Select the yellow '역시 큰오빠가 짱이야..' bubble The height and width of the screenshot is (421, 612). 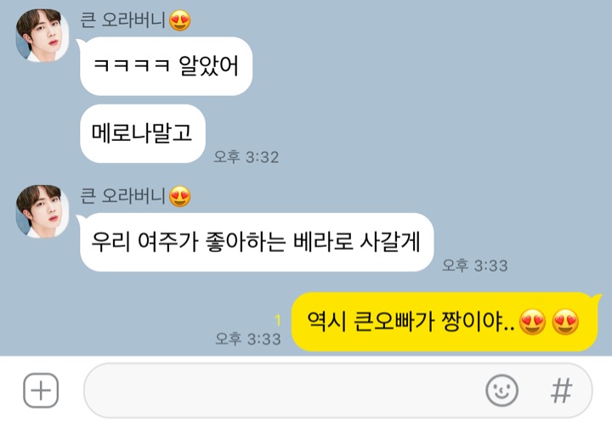pyautogui.click(x=445, y=322)
